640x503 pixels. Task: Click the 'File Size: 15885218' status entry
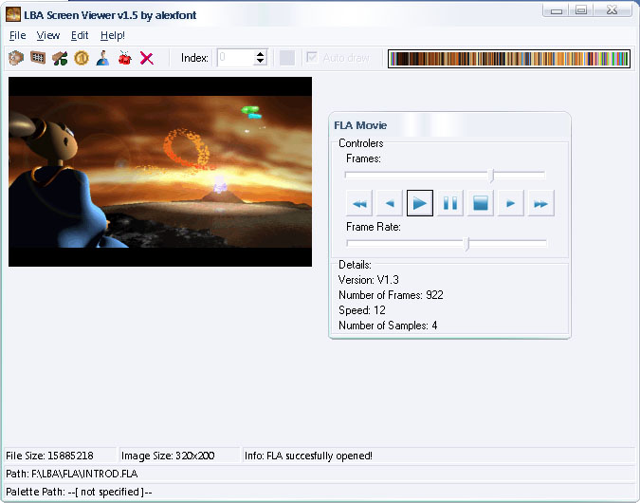60,456
